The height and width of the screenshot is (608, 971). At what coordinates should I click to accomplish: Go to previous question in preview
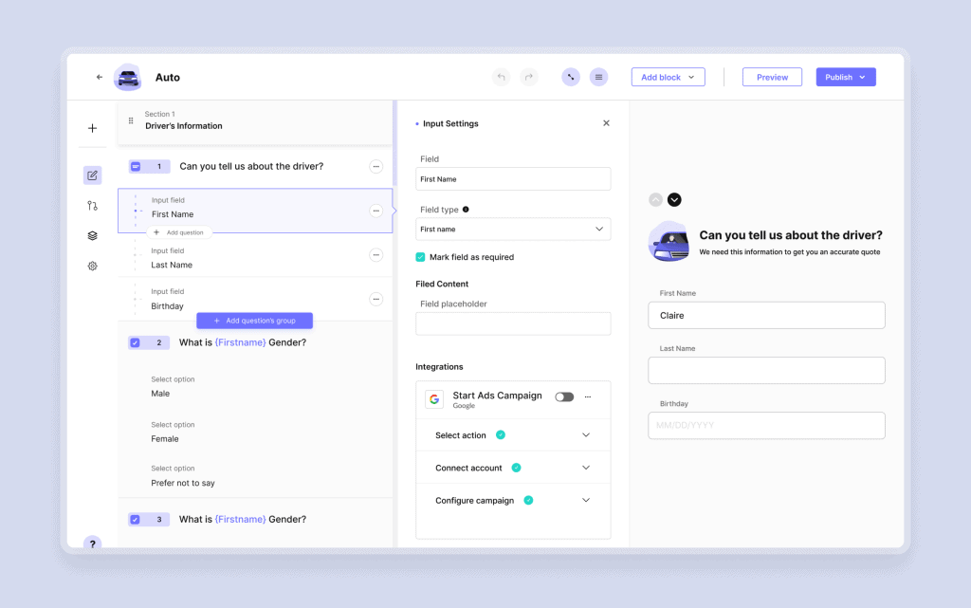click(x=656, y=199)
